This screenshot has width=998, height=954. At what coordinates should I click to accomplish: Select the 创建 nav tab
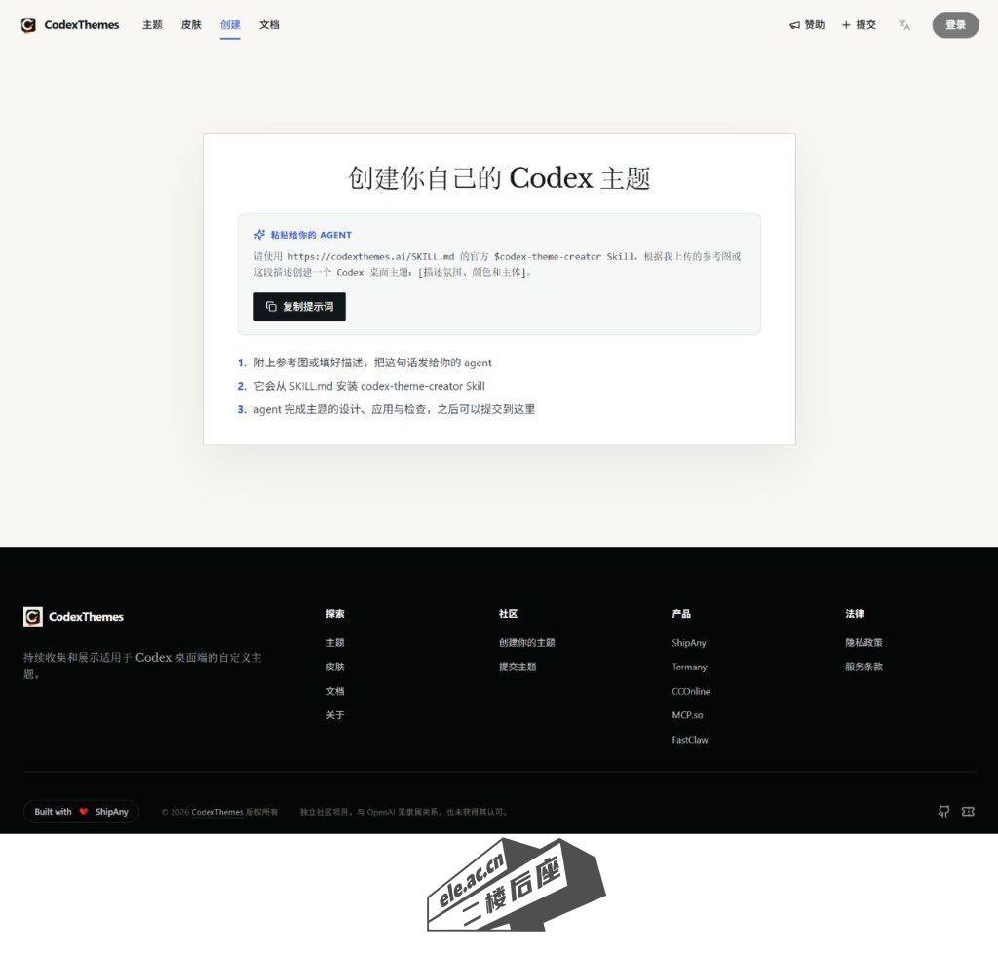(x=230, y=24)
